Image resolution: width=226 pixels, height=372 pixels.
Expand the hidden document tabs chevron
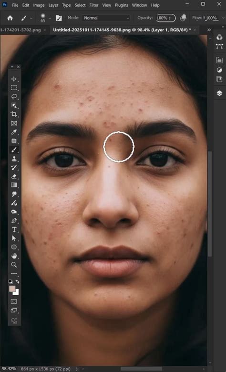[209, 30]
